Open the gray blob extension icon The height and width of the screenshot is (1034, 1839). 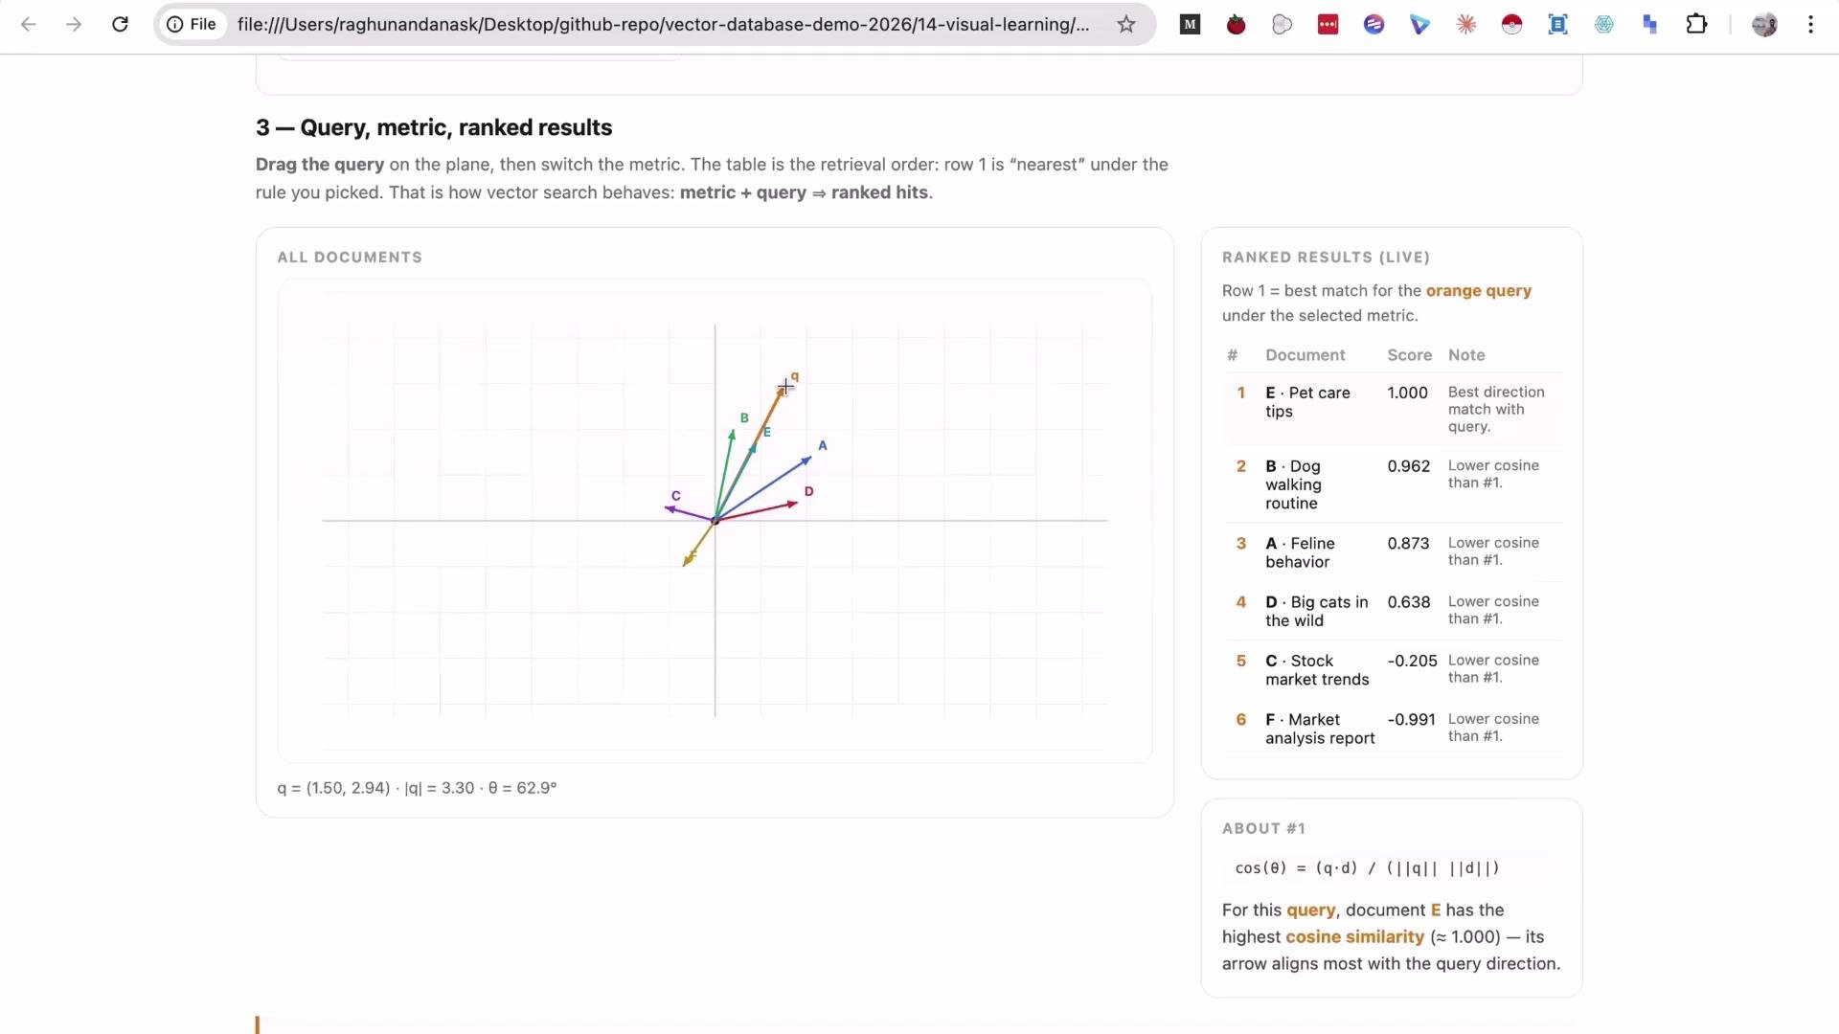pos(1282,25)
